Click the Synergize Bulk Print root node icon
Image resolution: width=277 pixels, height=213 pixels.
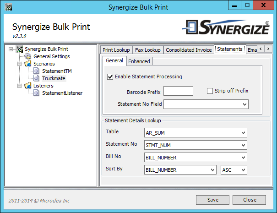pos(19,49)
